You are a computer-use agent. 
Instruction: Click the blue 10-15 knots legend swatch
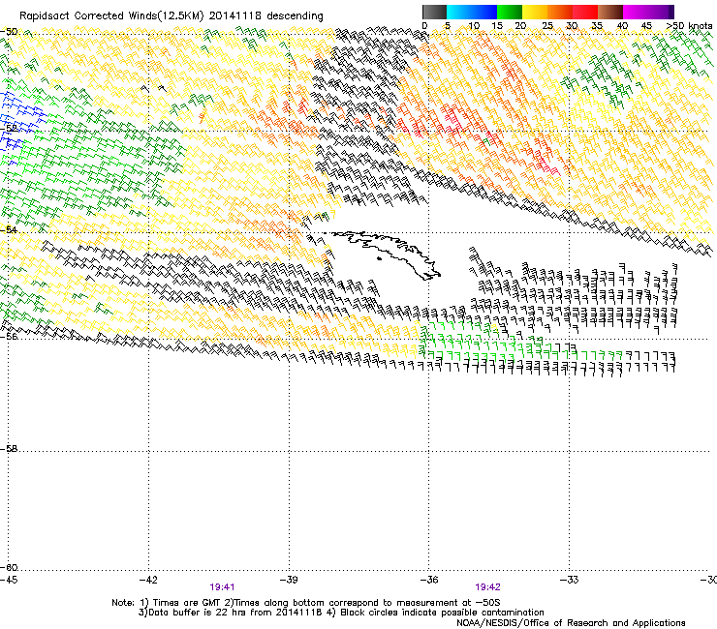click(484, 12)
